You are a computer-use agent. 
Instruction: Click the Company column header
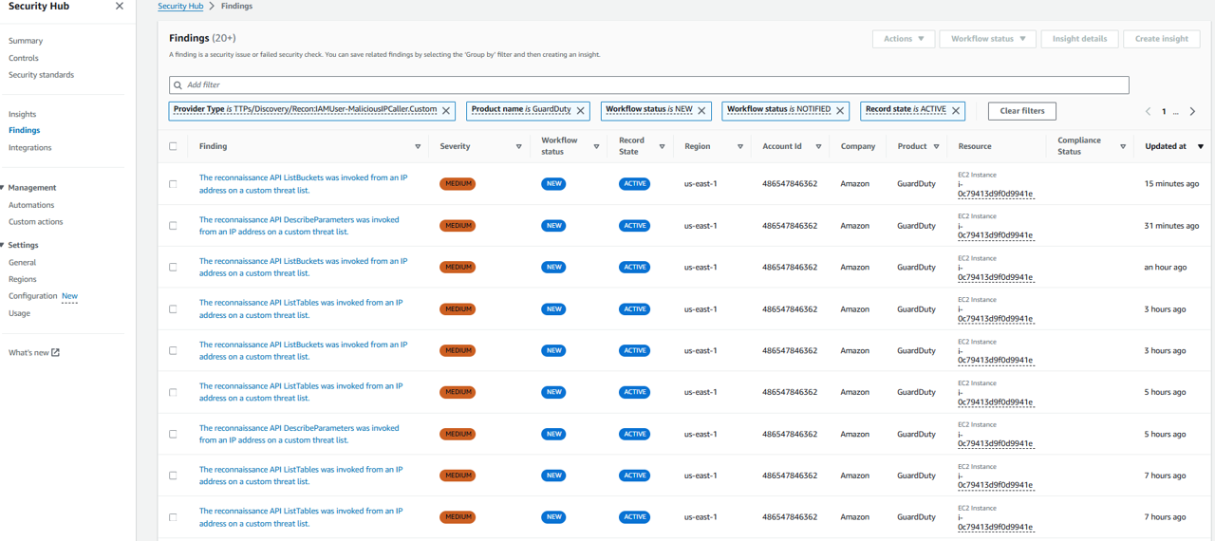[x=858, y=146]
